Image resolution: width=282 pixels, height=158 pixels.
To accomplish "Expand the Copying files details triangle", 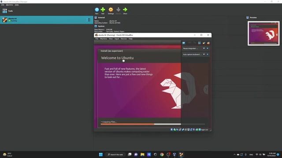I will coord(101,122).
